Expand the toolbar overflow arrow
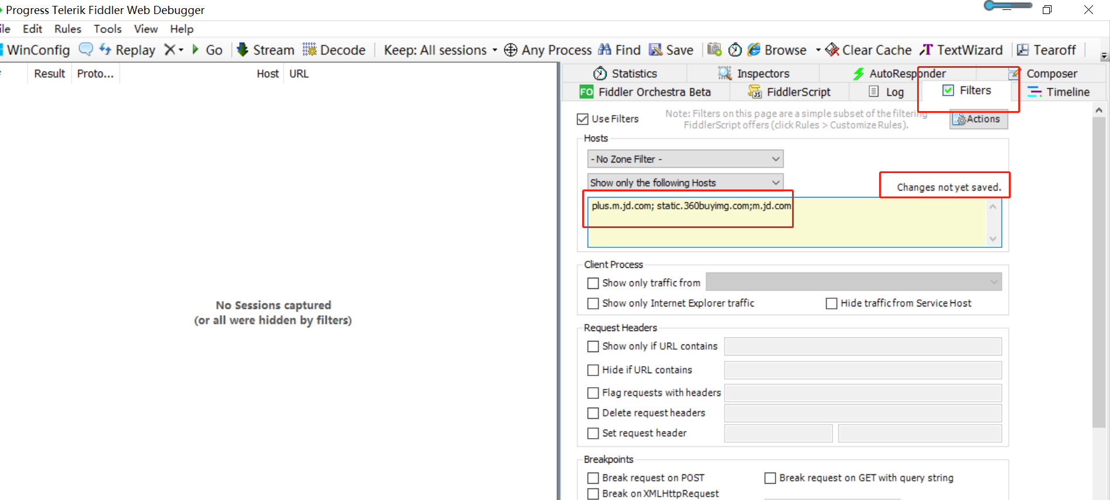Image resolution: width=1110 pixels, height=500 pixels. [1104, 56]
